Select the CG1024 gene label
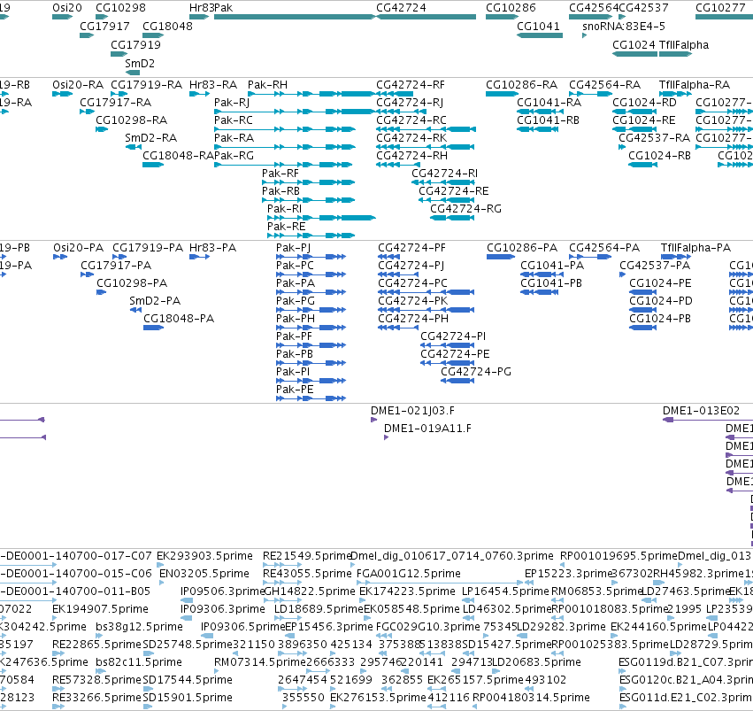The image size is (753, 711). point(634,44)
